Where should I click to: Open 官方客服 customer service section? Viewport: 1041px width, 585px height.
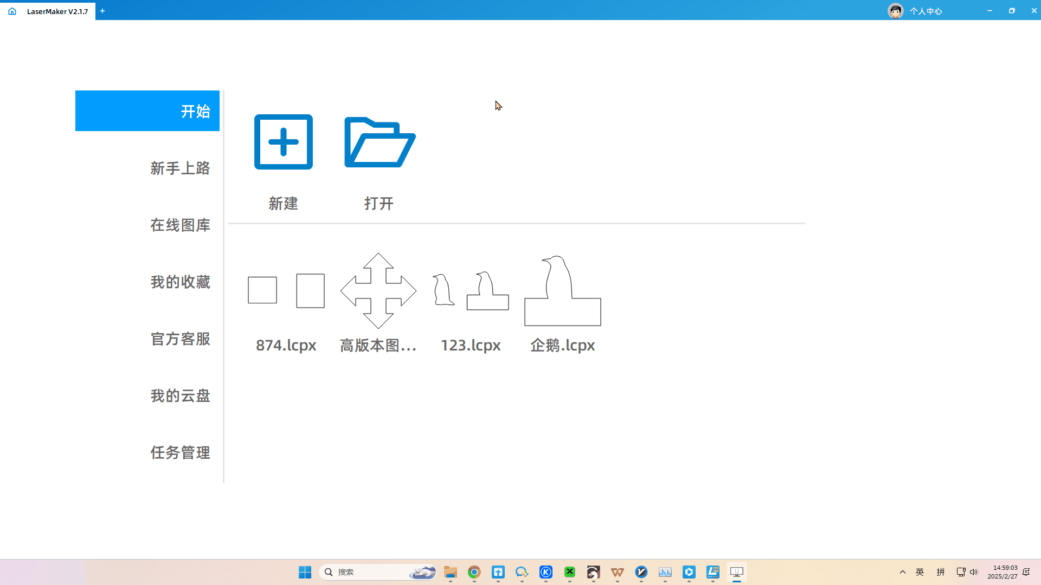click(180, 339)
